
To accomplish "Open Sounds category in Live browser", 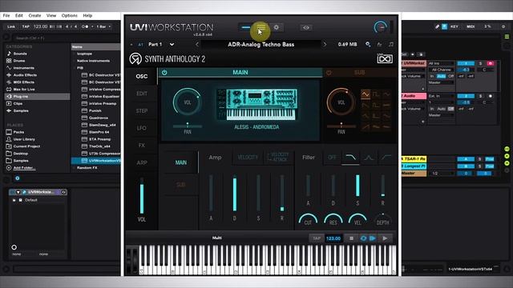I will pyautogui.click(x=20, y=54).
